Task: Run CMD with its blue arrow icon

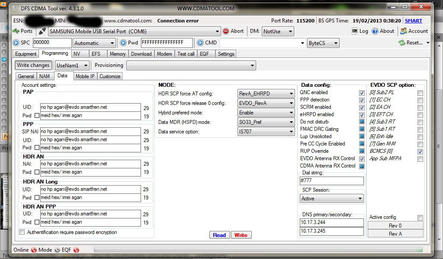Action: tap(200, 43)
